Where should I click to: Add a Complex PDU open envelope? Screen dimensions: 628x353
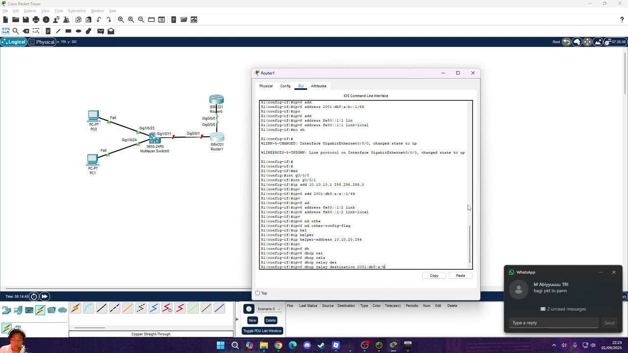[111, 31]
